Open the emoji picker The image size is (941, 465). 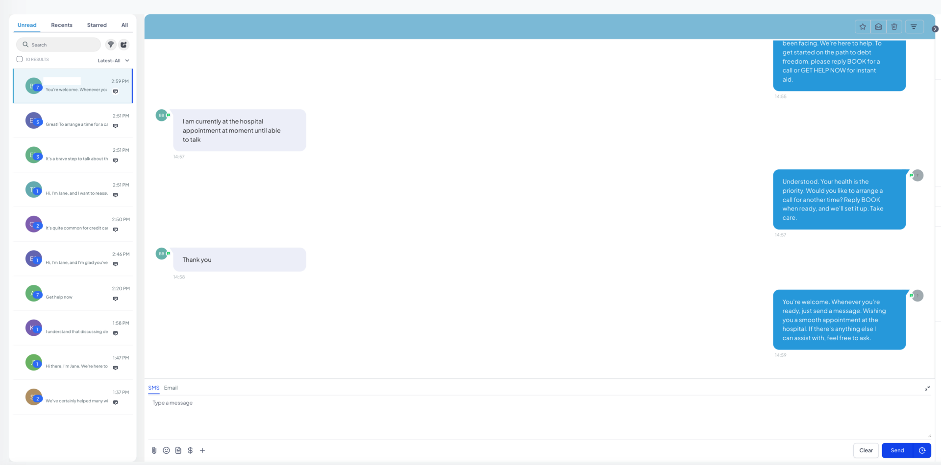pos(166,450)
